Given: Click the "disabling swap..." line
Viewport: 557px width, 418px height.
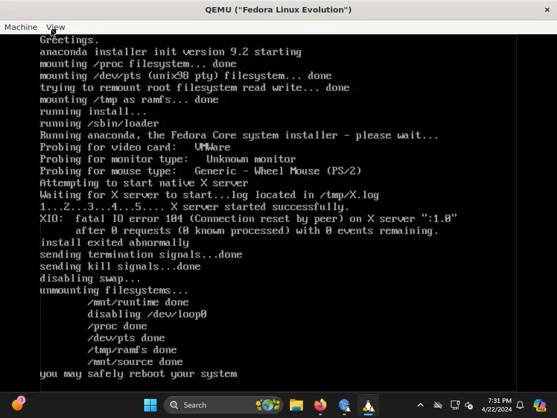Looking at the screenshot, I should pos(90,278).
